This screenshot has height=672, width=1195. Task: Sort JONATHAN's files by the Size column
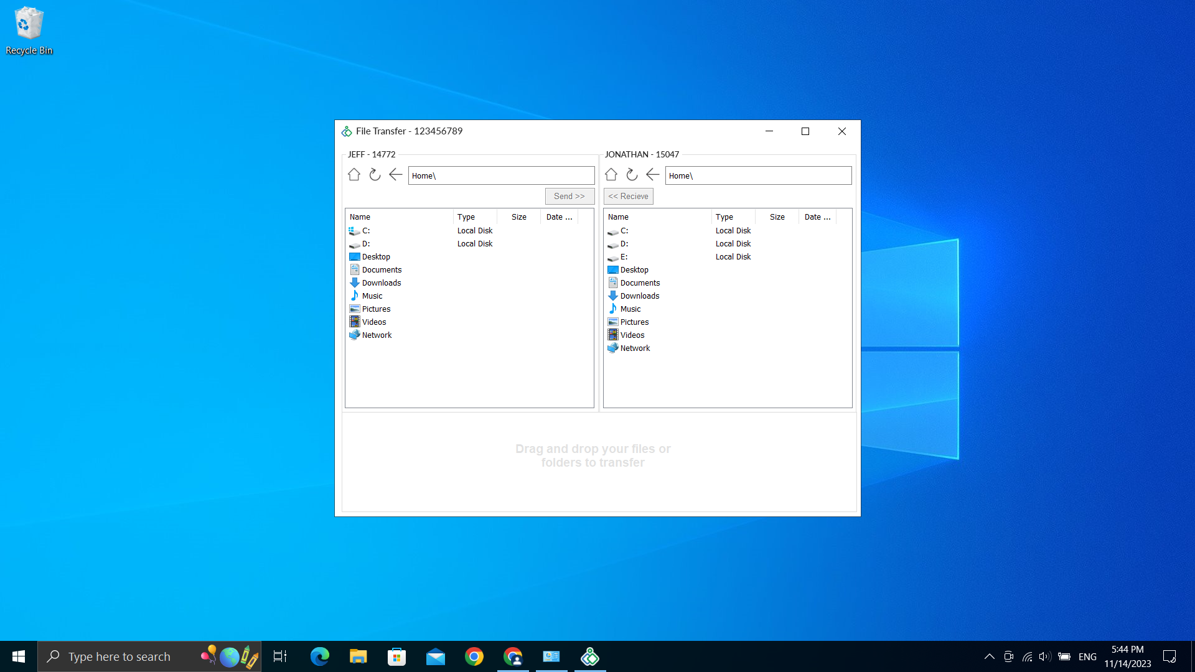(x=777, y=217)
